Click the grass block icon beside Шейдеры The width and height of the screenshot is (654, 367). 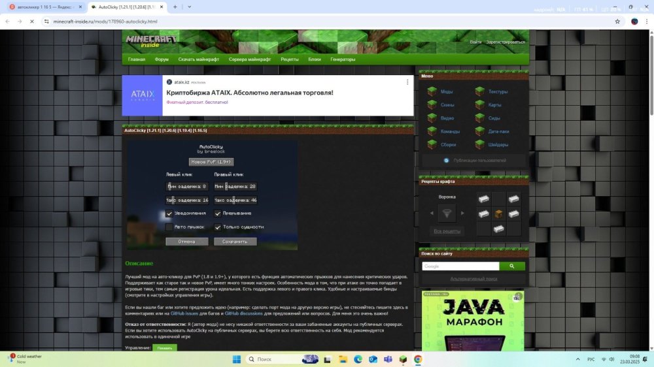click(x=479, y=144)
